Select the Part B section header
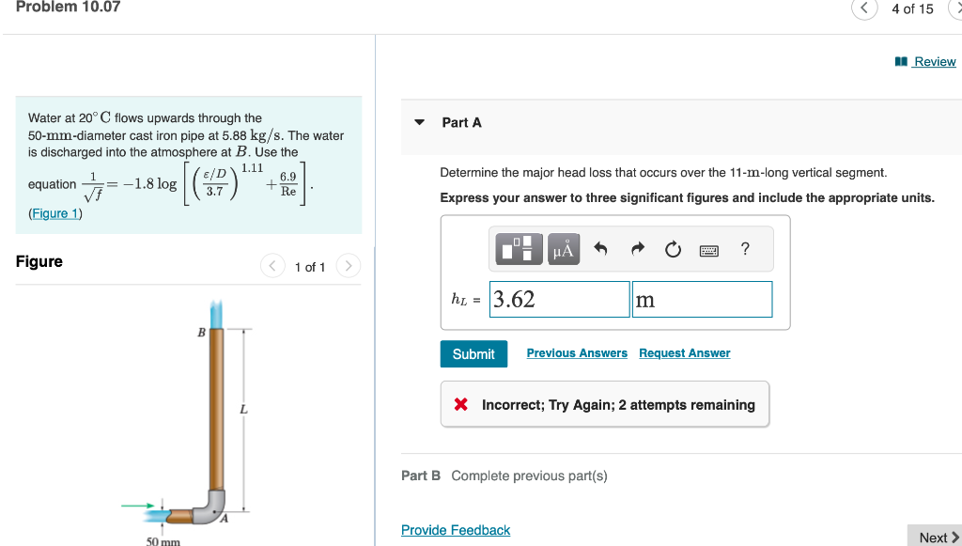The width and height of the screenshot is (962, 546). [420, 476]
